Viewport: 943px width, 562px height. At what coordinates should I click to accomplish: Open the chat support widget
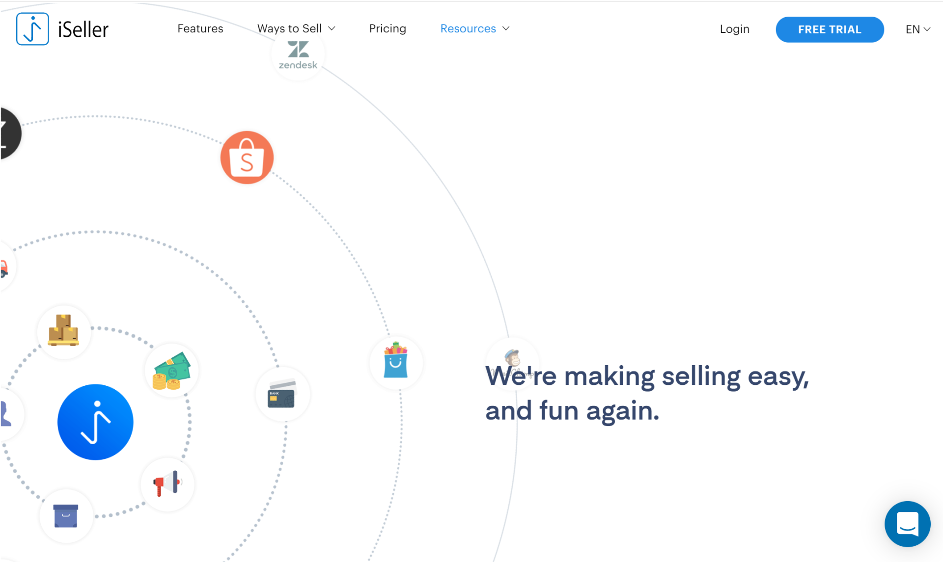[907, 524]
